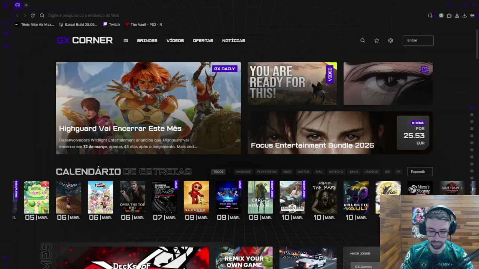The image size is (479, 269).
Task: Click the Mais Jogos label
Action: click(360, 253)
